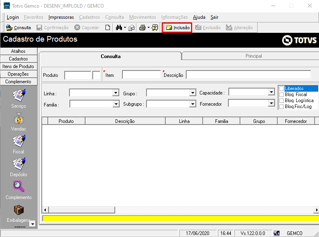Screen dimensions: 319x237
Task: Click the 17/06/2020 date in status bar
Action: click(197, 233)
